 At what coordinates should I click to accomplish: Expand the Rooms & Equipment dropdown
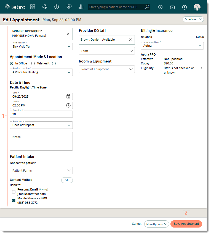tap(107, 69)
